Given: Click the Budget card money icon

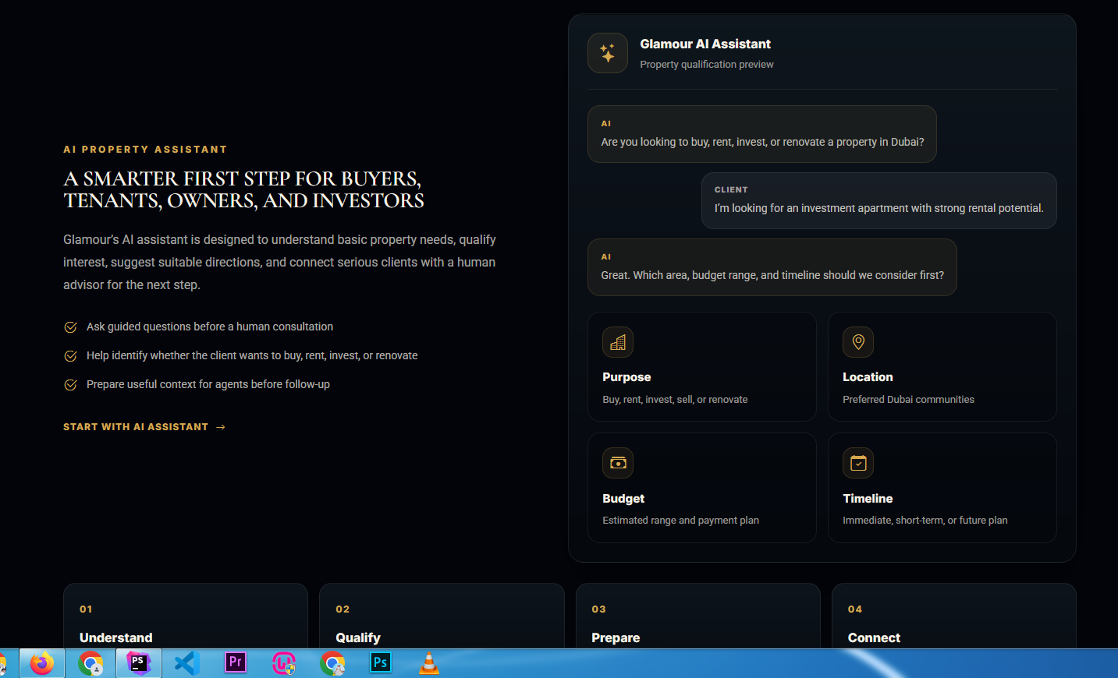Looking at the screenshot, I should pyautogui.click(x=618, y=463).
